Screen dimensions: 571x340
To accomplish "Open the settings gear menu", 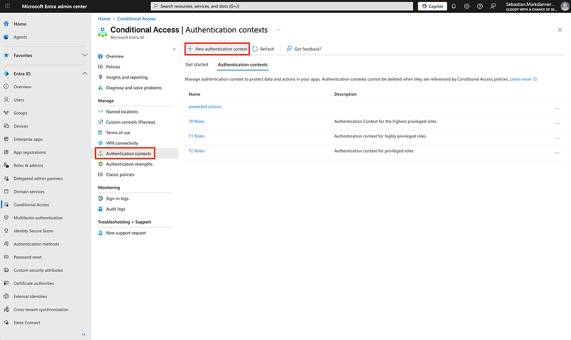I will pyautogui.click(x=467, y=6).
